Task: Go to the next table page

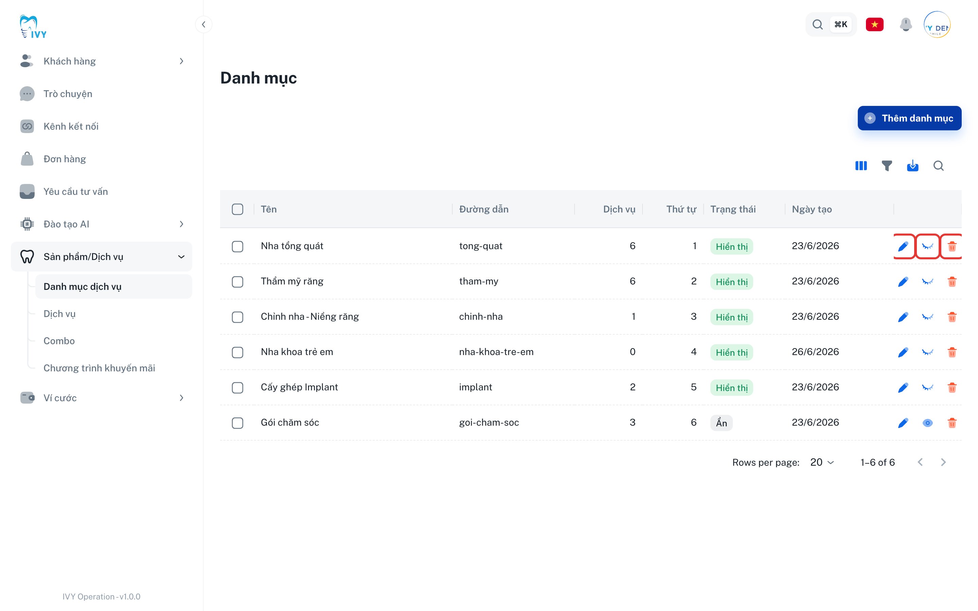Action: [x=943, y=462]
